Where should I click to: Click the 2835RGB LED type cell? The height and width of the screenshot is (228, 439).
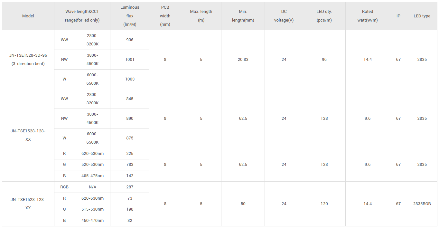point(422,204)
